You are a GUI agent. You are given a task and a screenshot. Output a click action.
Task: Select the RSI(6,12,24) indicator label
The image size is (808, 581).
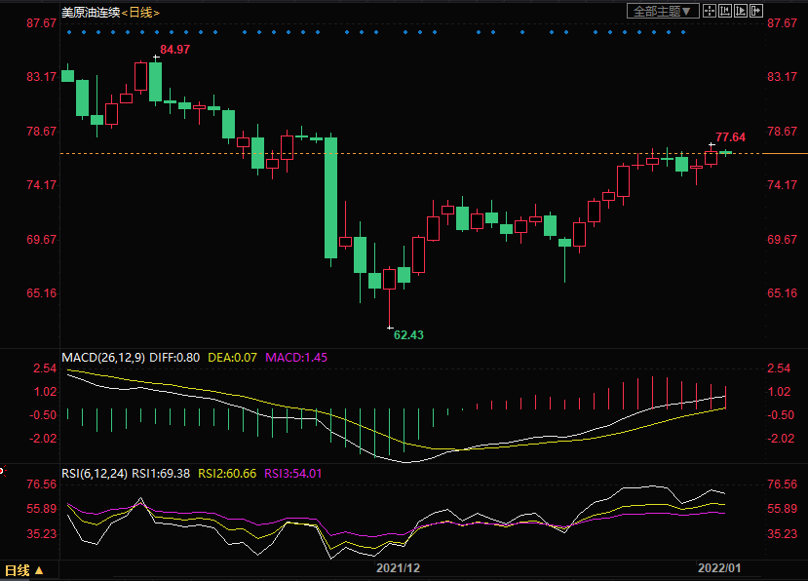point(95,474)
